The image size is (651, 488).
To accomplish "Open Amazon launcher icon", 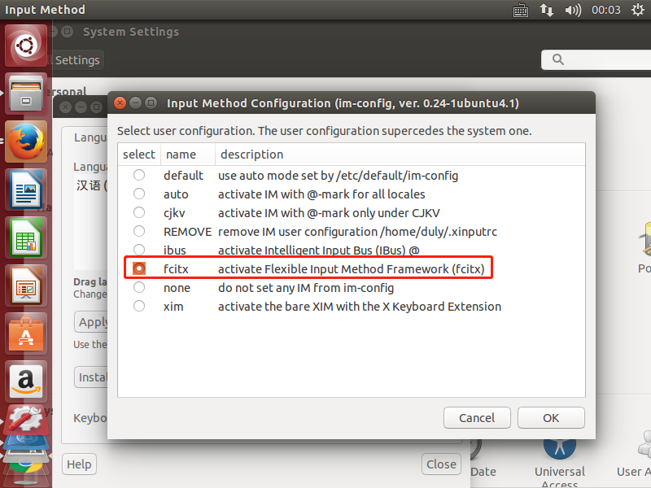I will tap(26, 381).
